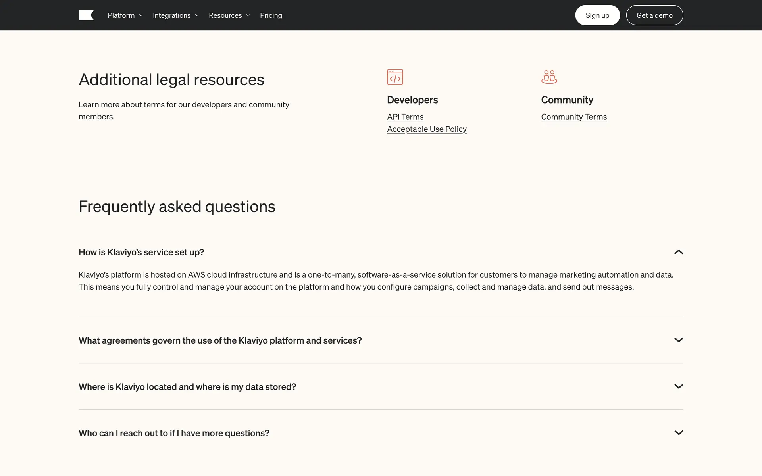Viewport: 762px width, 476px height.
Task: Open the Acceptable Use Policy link
Action: coord(427,129)
